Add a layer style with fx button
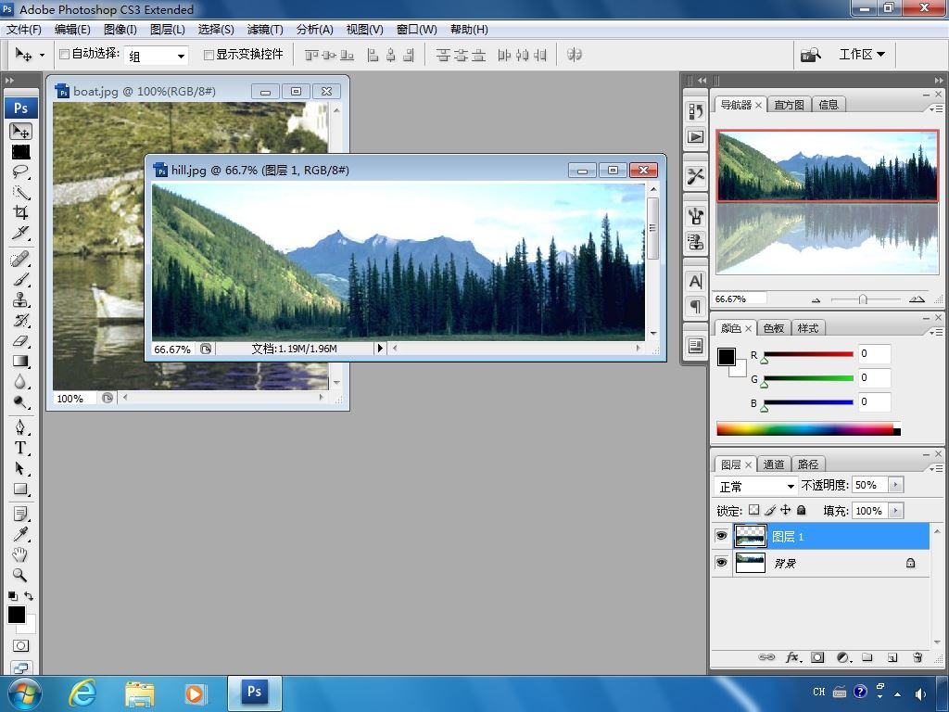The image size is (949, 712). [793, 657]
